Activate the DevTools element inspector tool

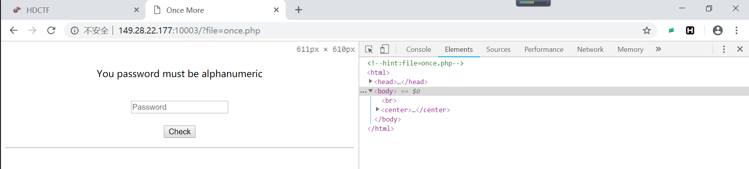(x=369, y=49)
